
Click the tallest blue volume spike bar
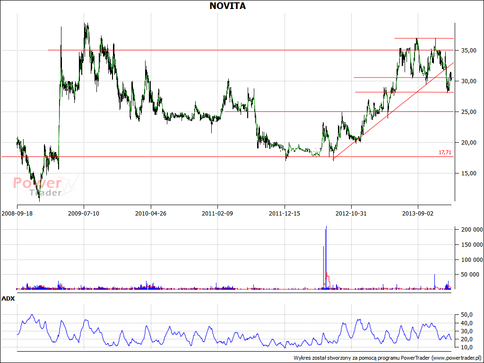pos(326,258)
